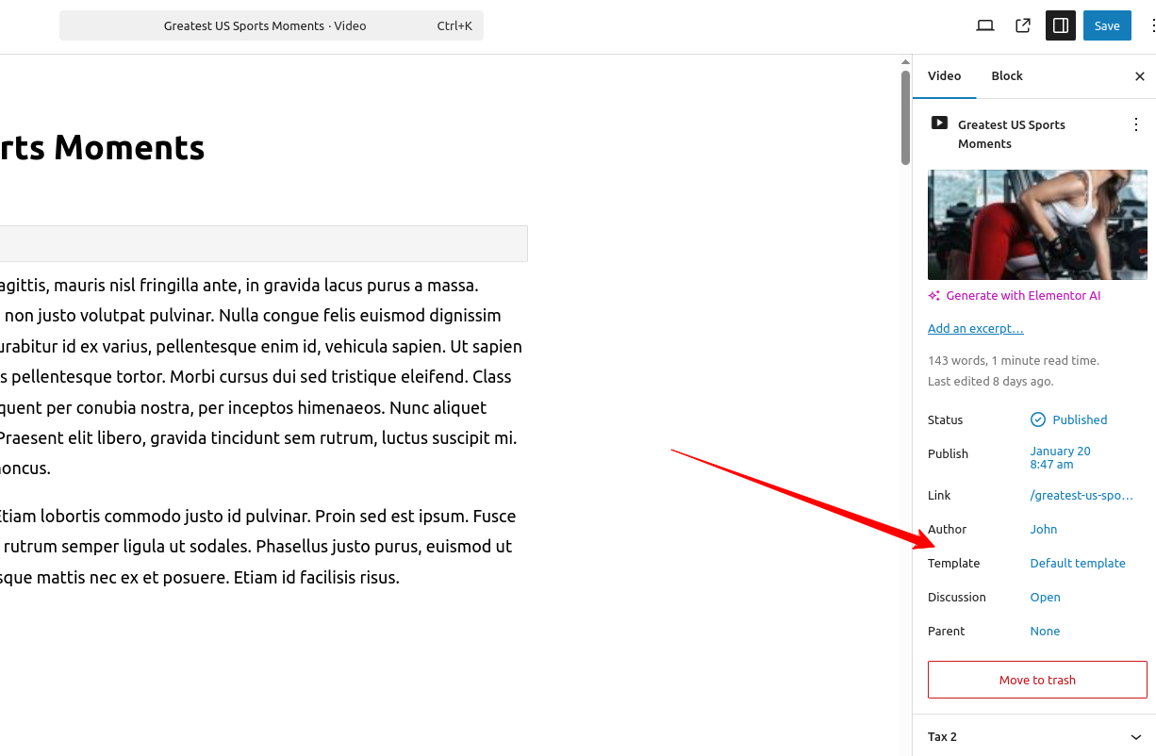Switch to the Block tab
The height and width of the screenshot is (756, 1156).
click(1006, 75)
